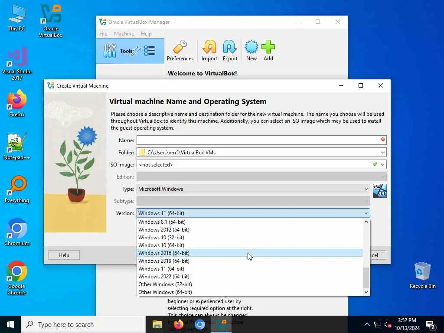Open Preferences in VirtualBox Manager toolbar
Viewport: 444px width, 333px height.
180,51
